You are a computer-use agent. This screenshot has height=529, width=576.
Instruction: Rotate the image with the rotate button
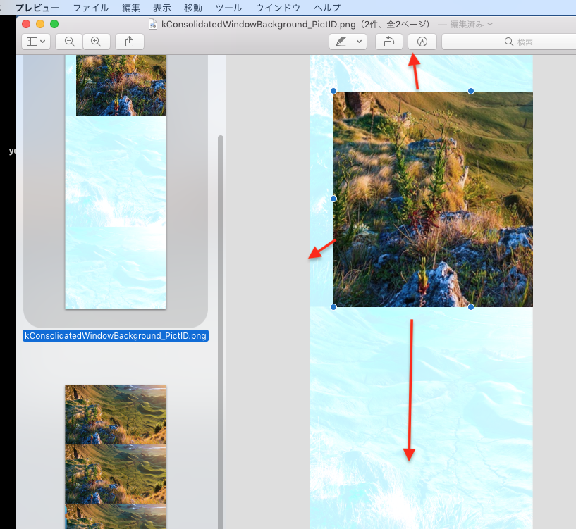click(389, 42)
